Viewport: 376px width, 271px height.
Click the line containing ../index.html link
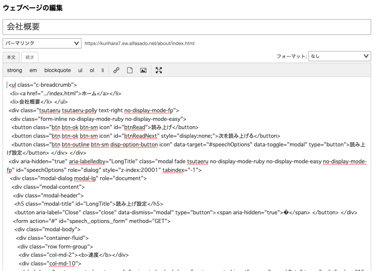pyautogui.click(x=65, y=93)
